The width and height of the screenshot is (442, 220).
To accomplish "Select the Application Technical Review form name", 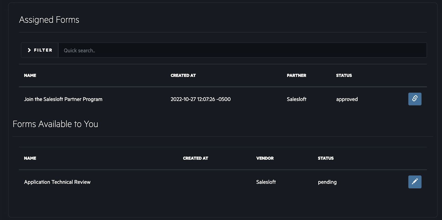I will [x=57, y=182].
